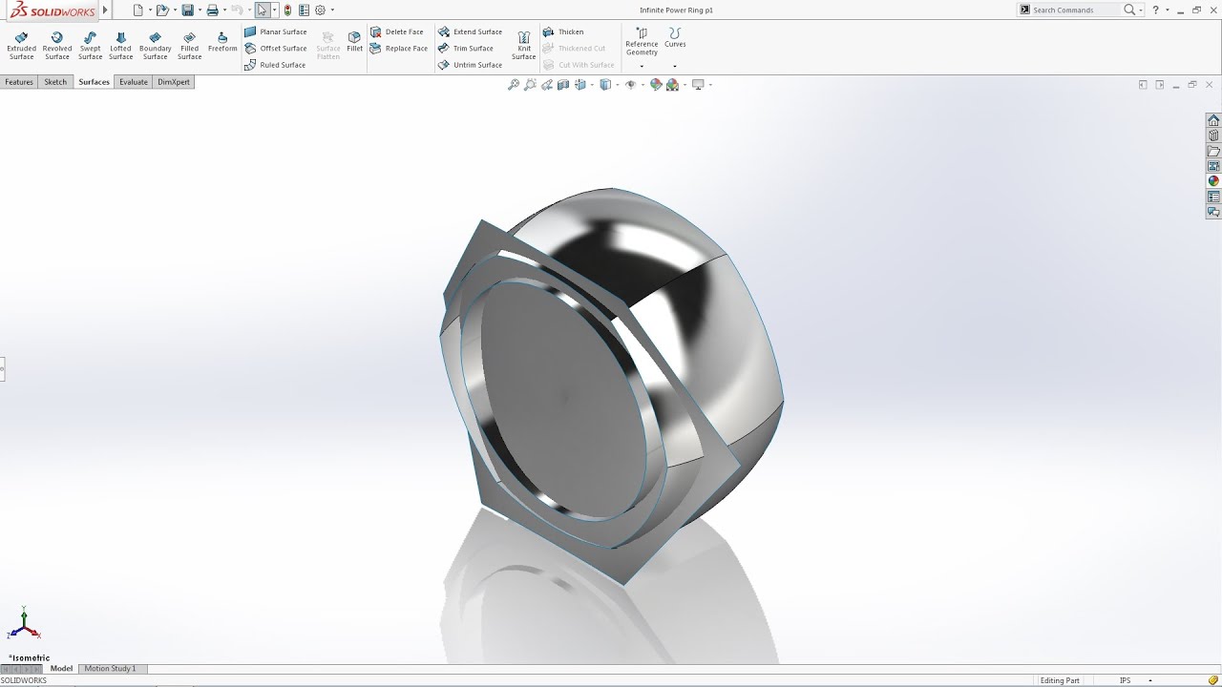
Task: Select the Surfaces tab
Action: pos(94,82)
